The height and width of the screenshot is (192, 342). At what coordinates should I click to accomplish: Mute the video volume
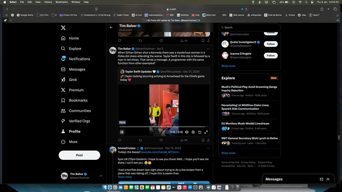click(187, 132)
